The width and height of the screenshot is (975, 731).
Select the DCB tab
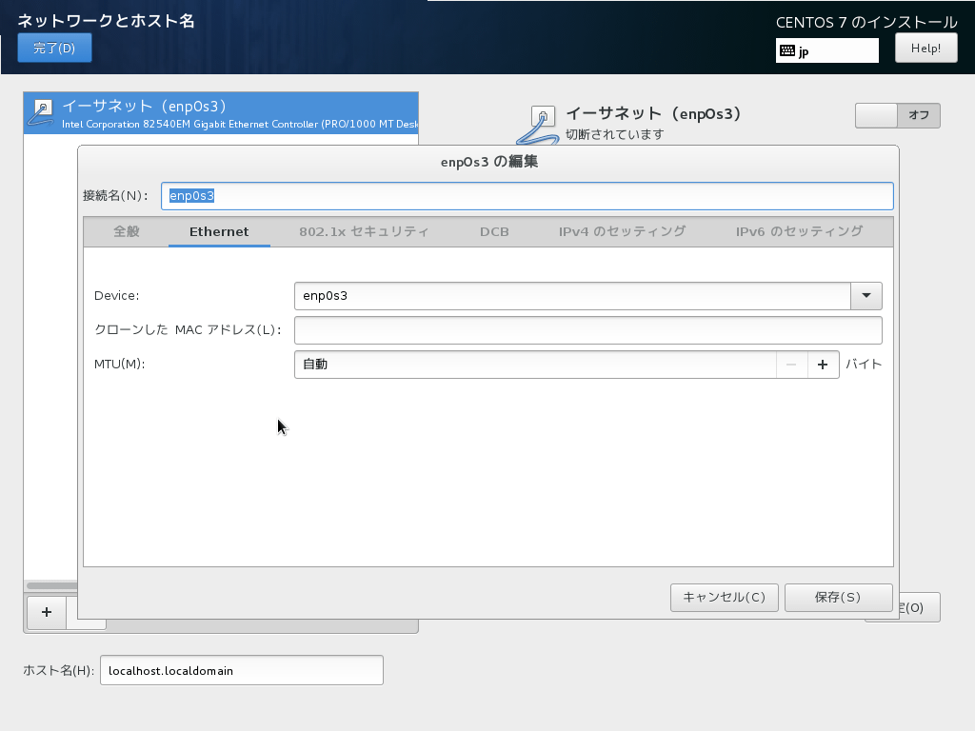coord(494,231)
